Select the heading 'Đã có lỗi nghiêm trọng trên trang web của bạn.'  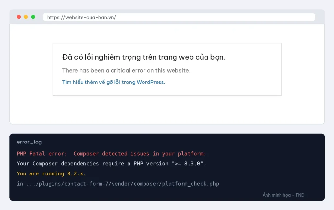point(144,57)
